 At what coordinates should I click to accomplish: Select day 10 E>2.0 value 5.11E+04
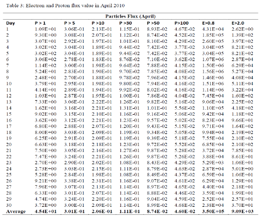(242, 84)
